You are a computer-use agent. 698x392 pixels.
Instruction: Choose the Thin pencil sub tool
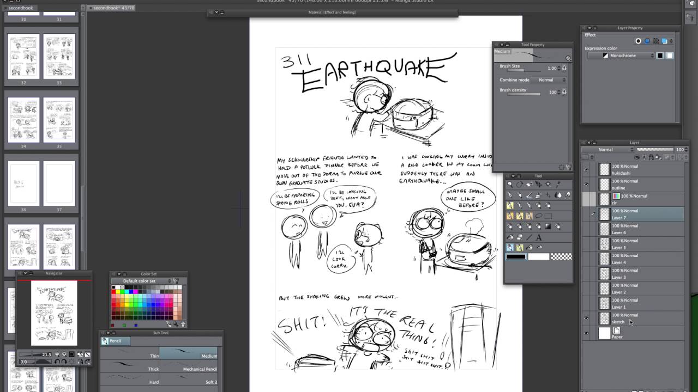tap(130, 353)
